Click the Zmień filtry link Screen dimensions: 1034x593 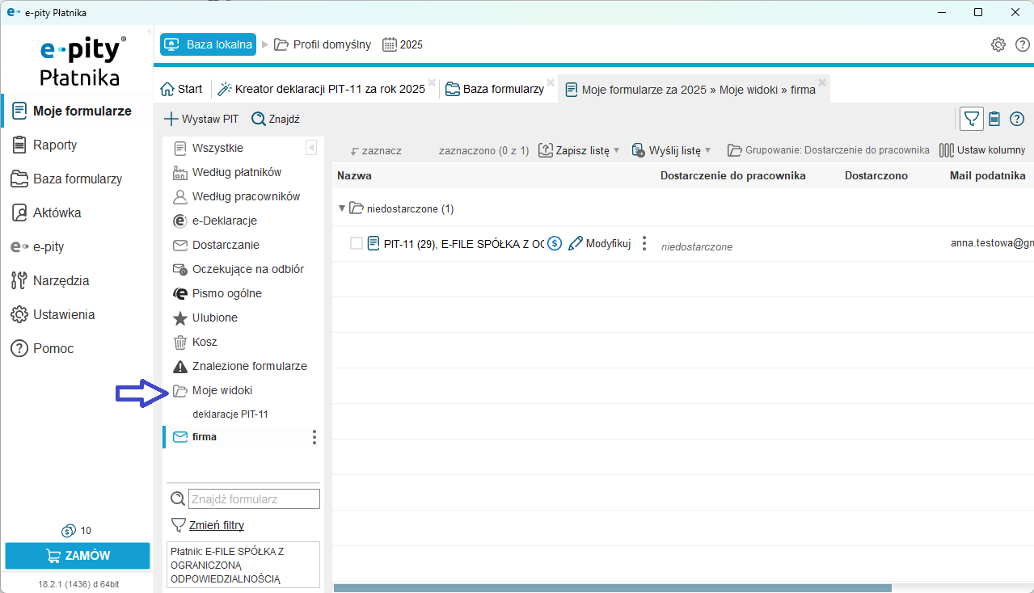[216, 524]
